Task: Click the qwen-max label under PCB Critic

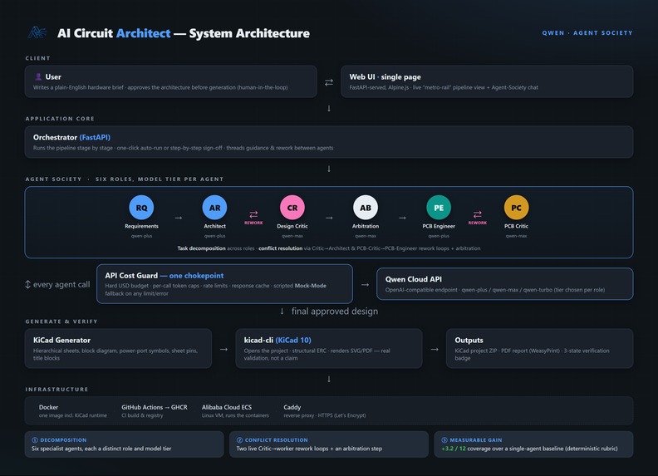Action: pos(516,236)
